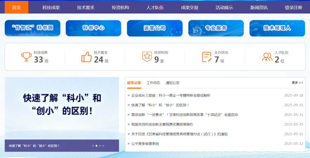
Task: Go to 科技成果 in navigation bar
Action: click(51, 7)
